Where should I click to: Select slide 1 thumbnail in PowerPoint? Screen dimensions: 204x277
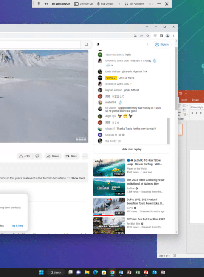click(180, 130)
